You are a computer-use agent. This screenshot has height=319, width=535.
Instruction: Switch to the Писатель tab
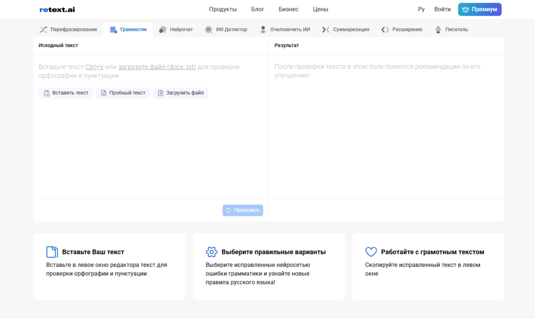[451, 30]
